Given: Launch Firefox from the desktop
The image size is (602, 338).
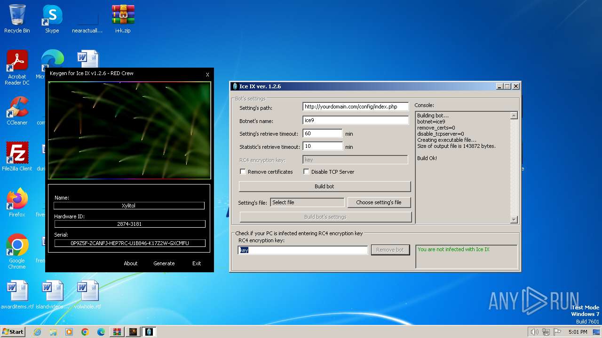Looking at the screenshot, I should point(17,202).
